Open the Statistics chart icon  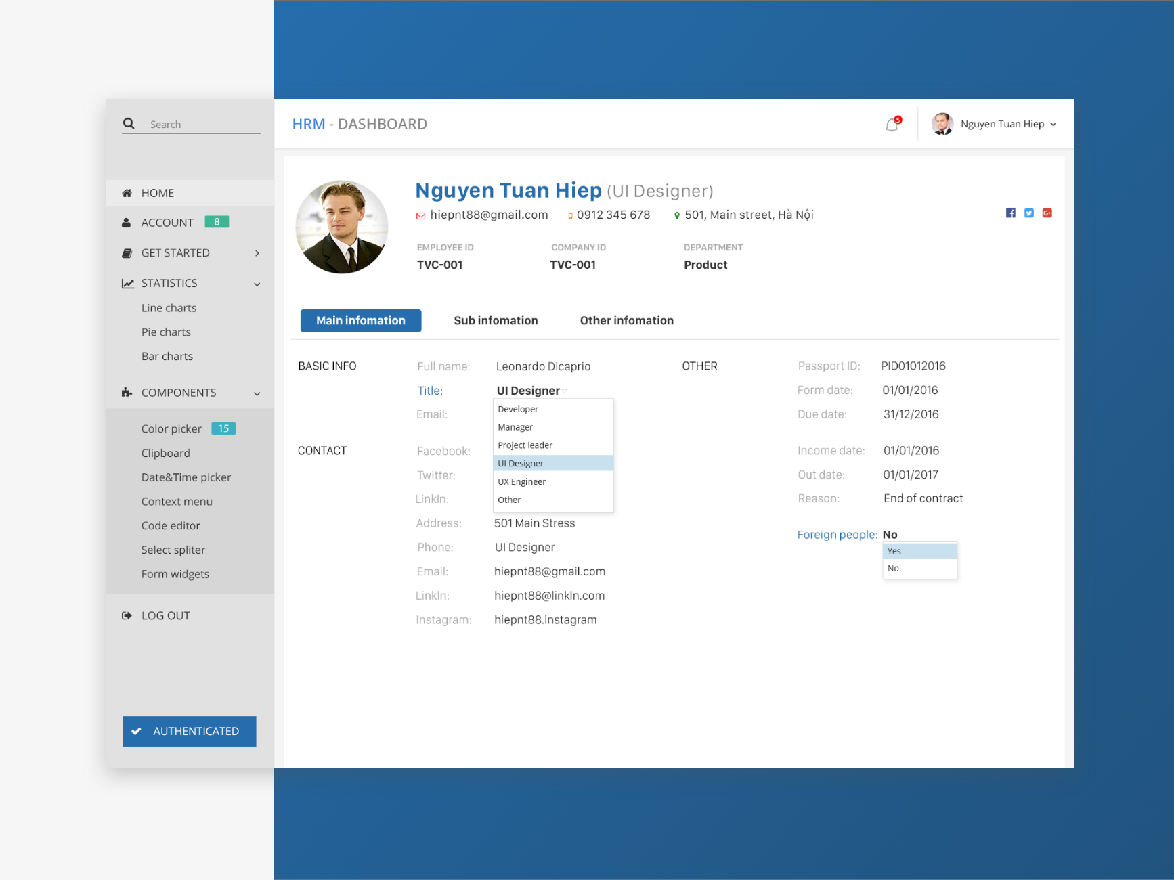click(x=128, y=283)
